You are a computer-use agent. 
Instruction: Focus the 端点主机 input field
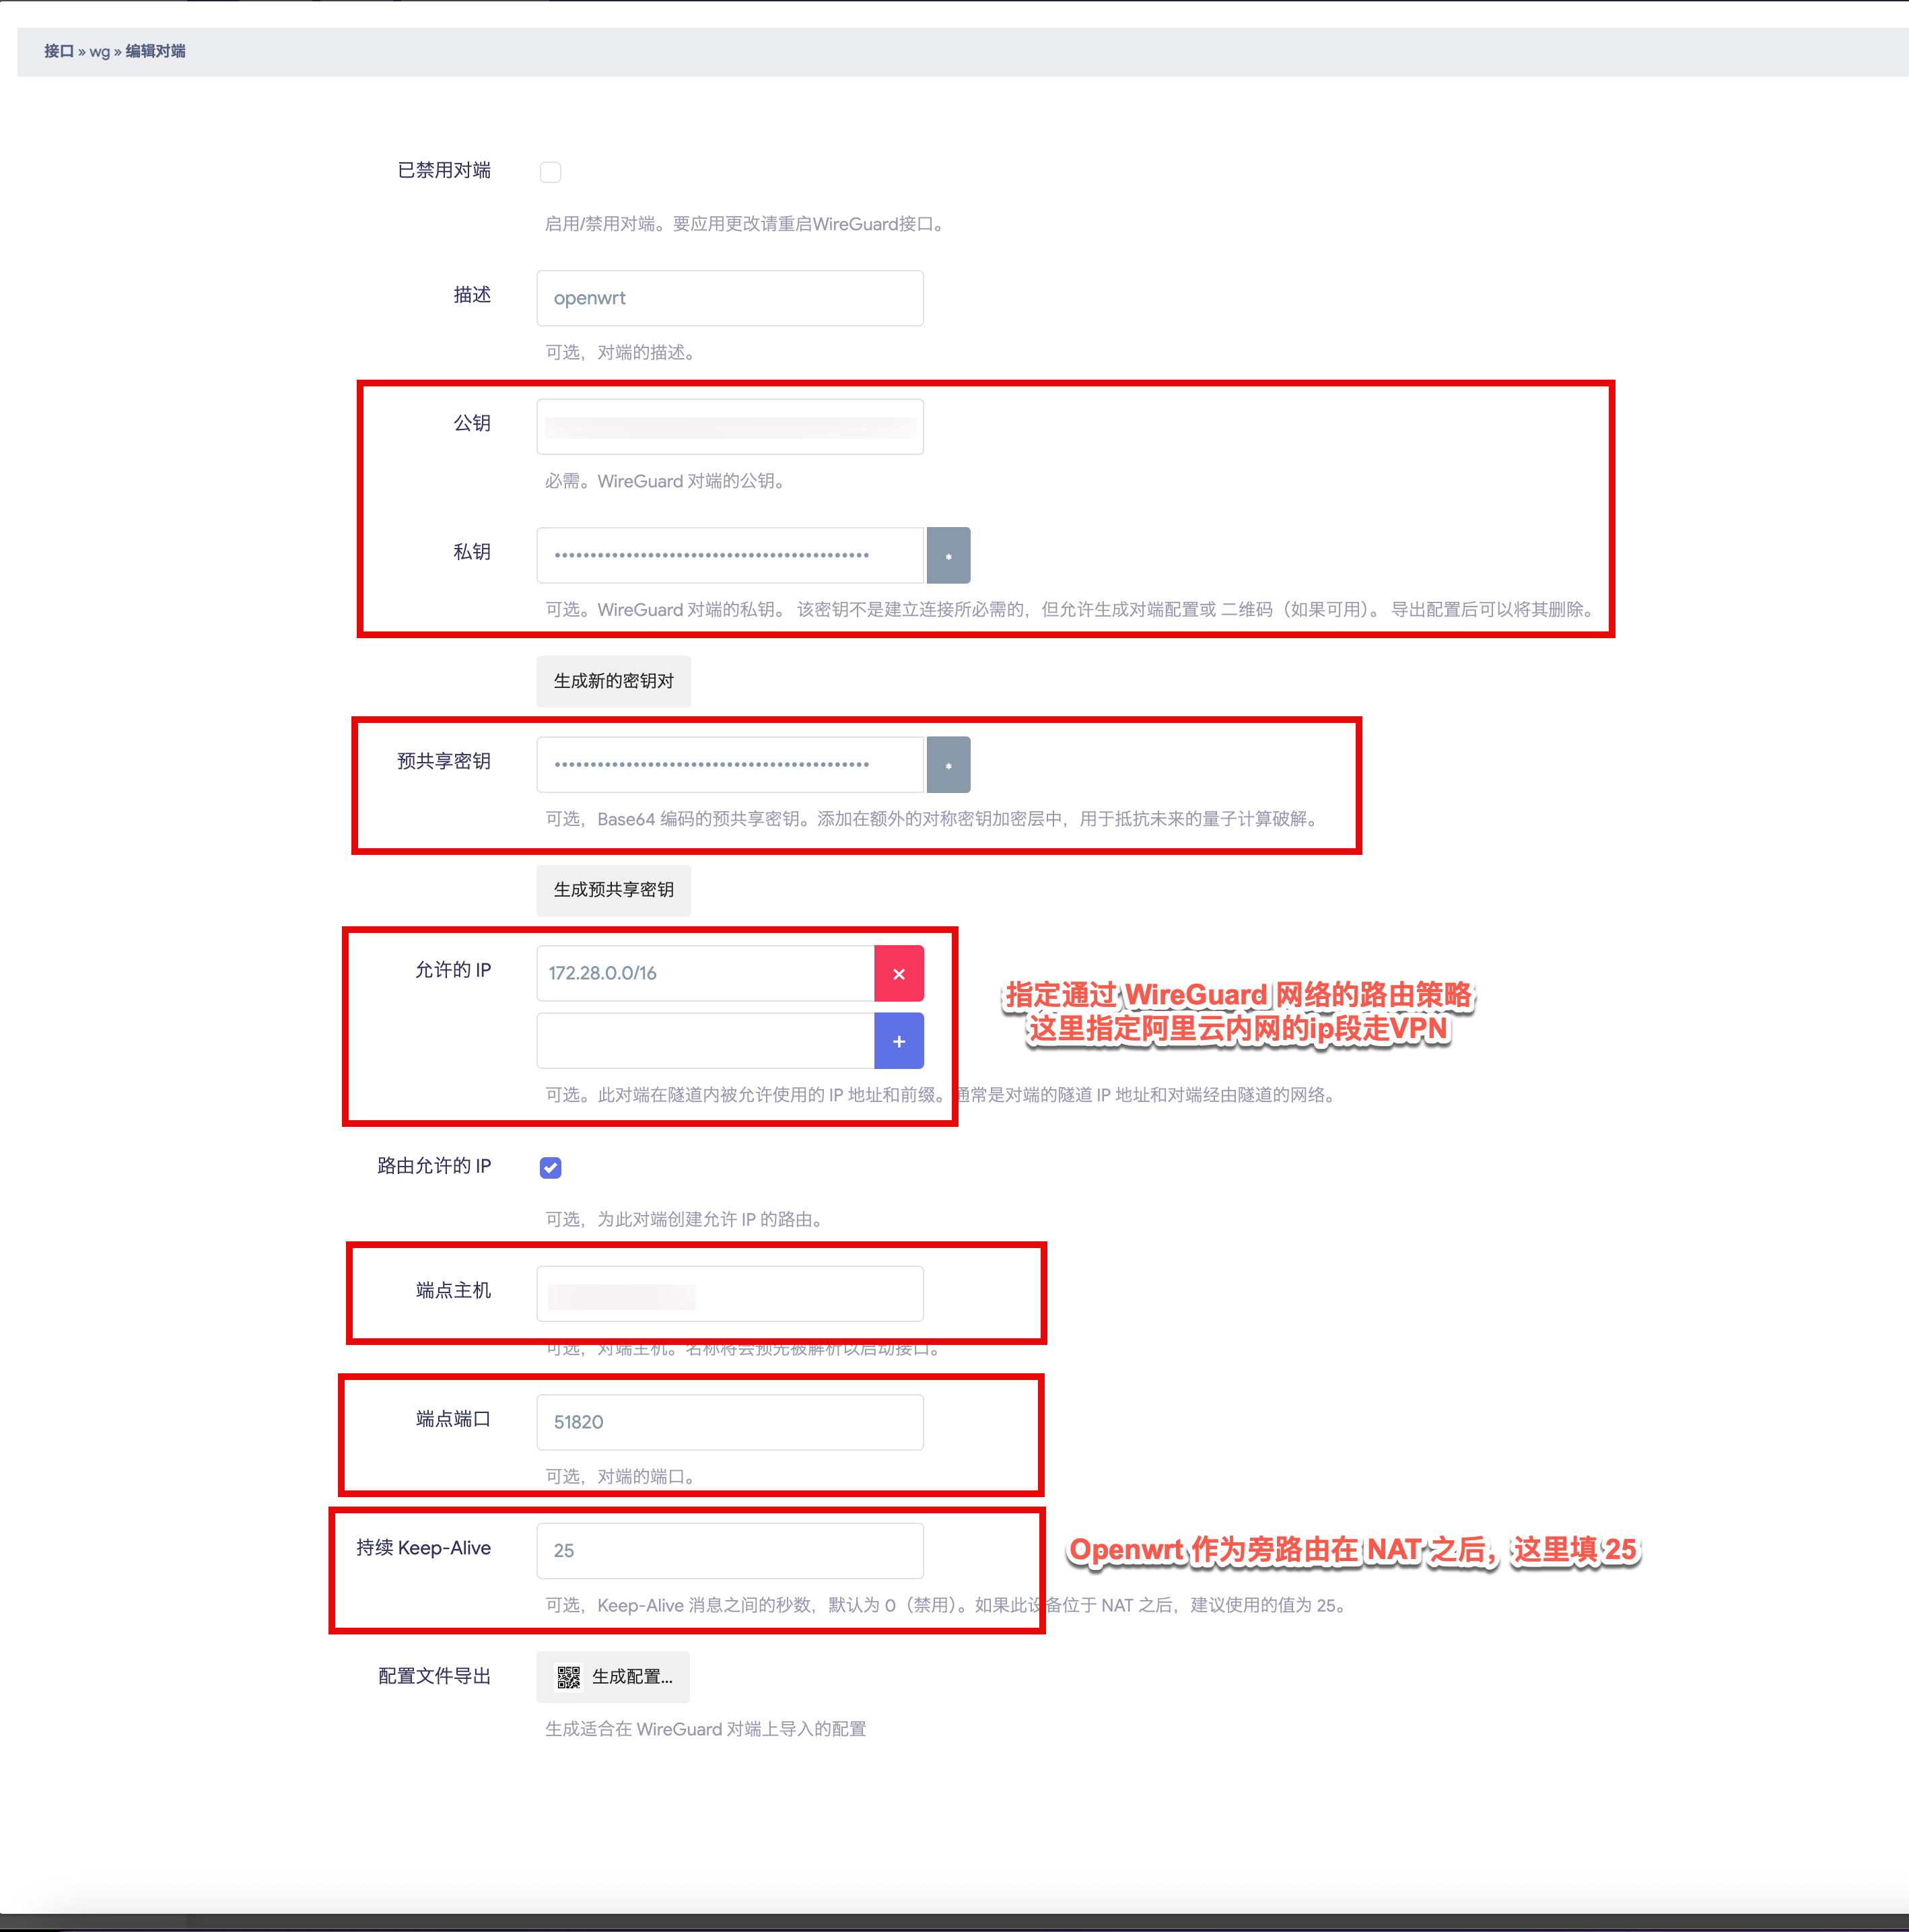729,1294
